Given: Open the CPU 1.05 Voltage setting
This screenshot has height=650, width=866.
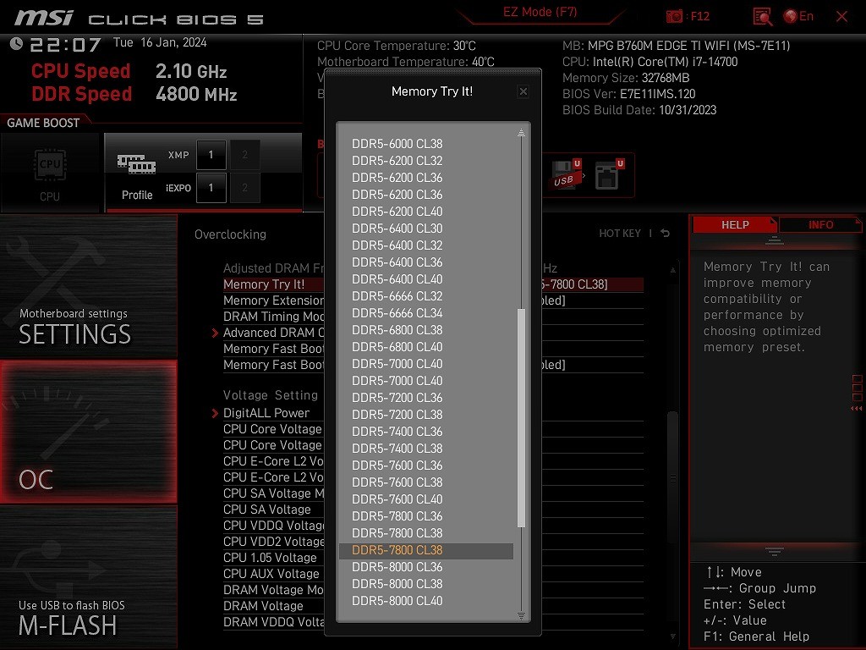Looking at the screenshot, I should pos(433,558).
